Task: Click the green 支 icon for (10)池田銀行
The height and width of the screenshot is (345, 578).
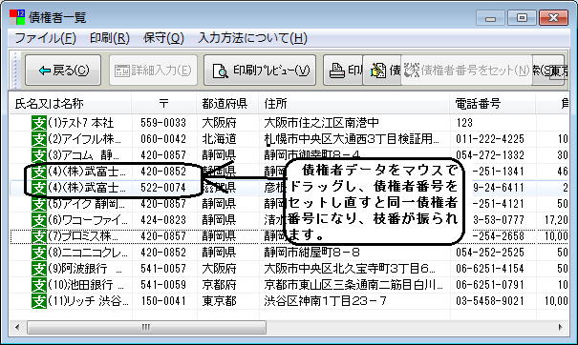Action: [39, 285]
